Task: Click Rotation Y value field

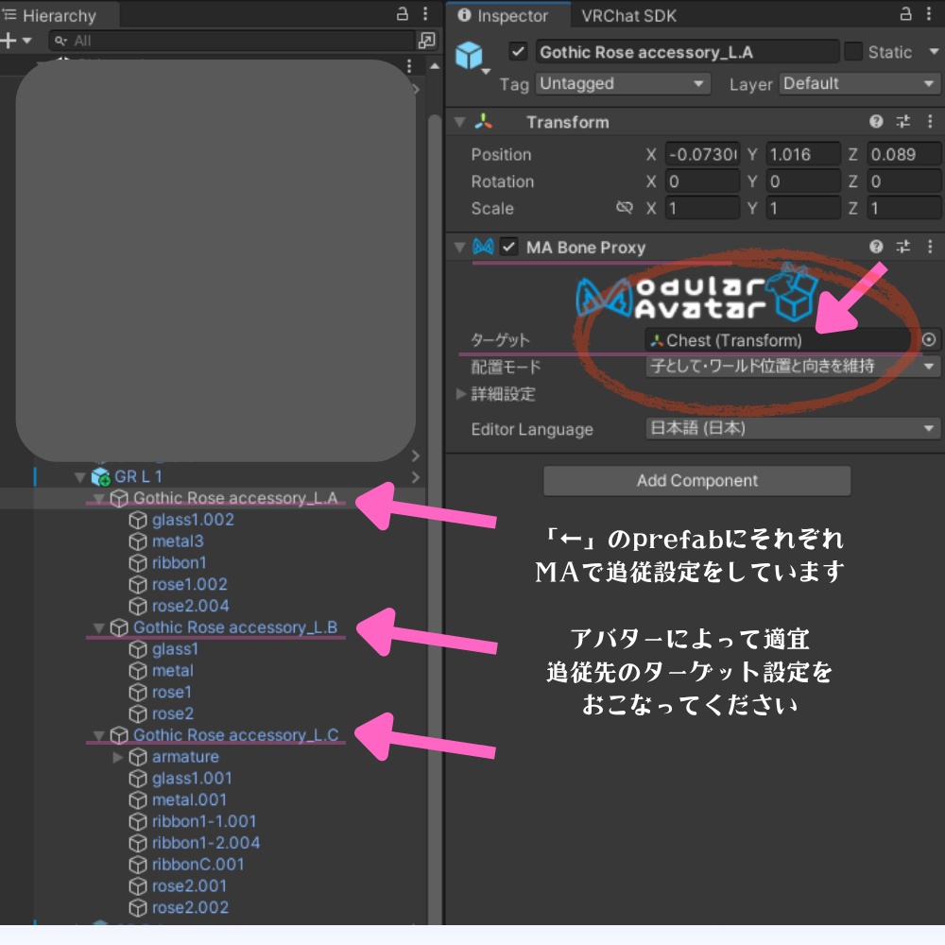Action: coord(802,181)
